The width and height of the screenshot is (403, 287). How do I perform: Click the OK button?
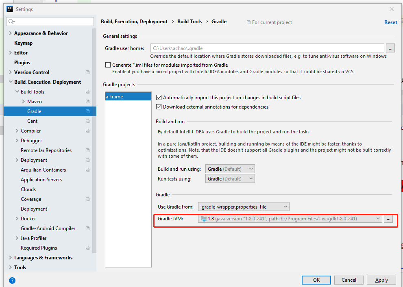click(x=316, y=280)
